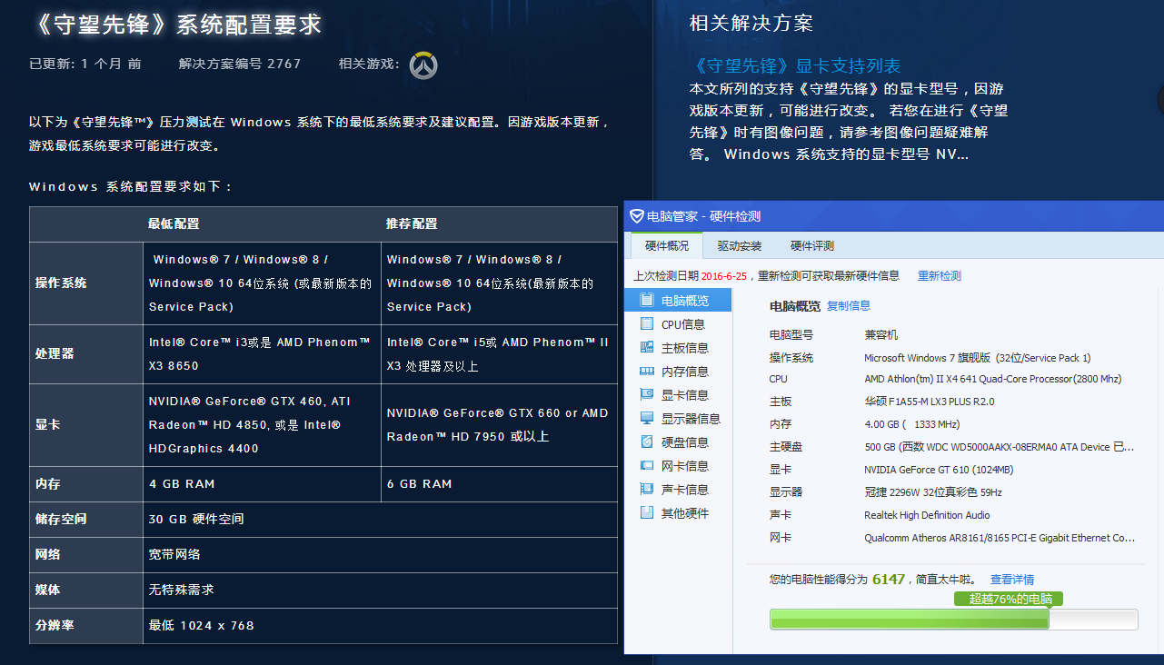Click the 华硕 F1A55-M LX3 PLUS motherboard value
Viewport: 1164px width, 665px height.
click(x=930, y=402)
